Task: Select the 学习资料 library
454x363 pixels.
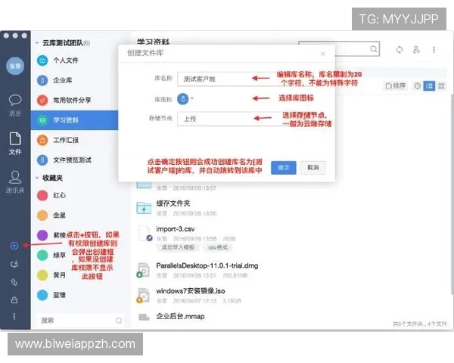Action: (74, 120)
